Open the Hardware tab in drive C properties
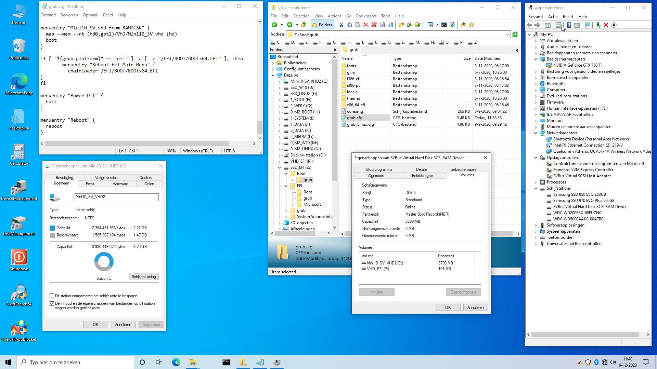 [120, 184]
